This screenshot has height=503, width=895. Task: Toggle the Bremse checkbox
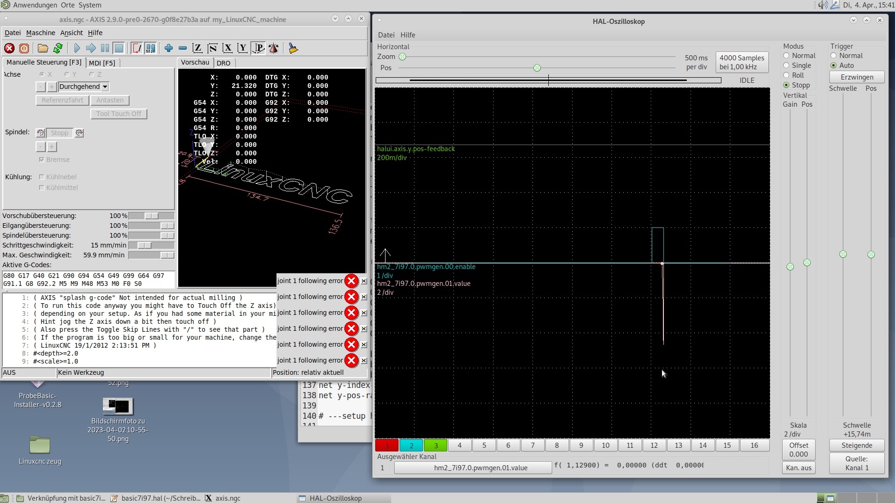click(x=42, y=160)
